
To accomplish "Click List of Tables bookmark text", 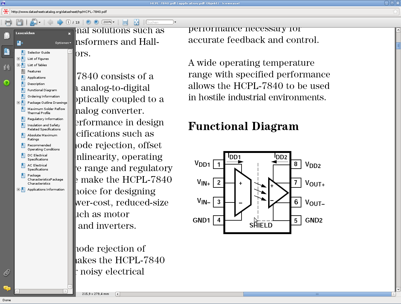I will coord(37,65).
